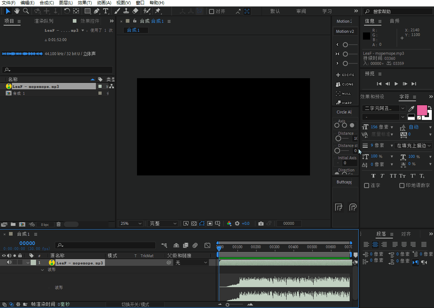Switch to the 音频 tab
This screenshot has height=308, width=434.
(x=394, y=21)
